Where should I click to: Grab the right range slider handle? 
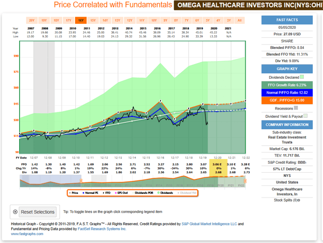coord(245,181)
